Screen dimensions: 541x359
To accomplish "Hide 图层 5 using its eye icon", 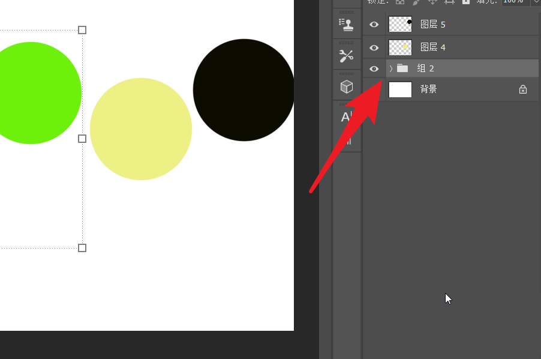I will tap(374, 25).
